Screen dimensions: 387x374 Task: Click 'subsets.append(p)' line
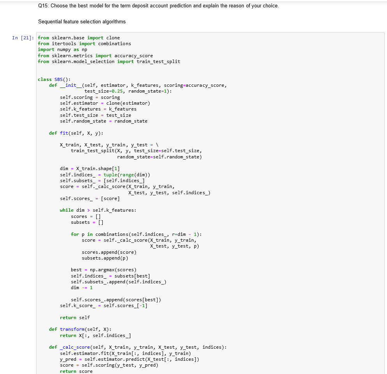click(105, 258)
